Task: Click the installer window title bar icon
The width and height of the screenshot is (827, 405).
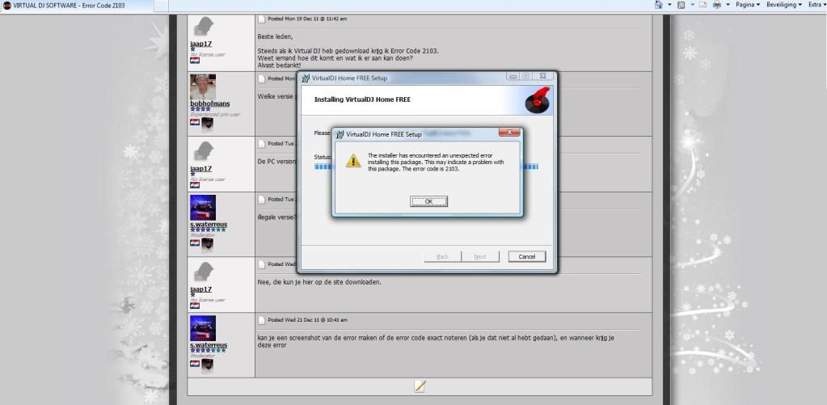Action: 306,78
